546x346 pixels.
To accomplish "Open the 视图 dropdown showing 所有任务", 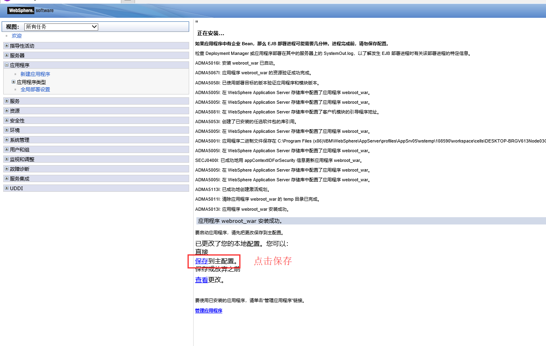I will click(61, 27).
